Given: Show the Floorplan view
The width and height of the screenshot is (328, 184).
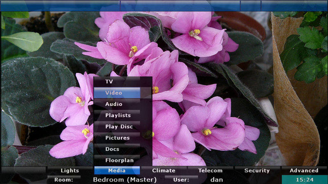Looking at the screenshot, I should pyautogui.click(x=117, y=160).
